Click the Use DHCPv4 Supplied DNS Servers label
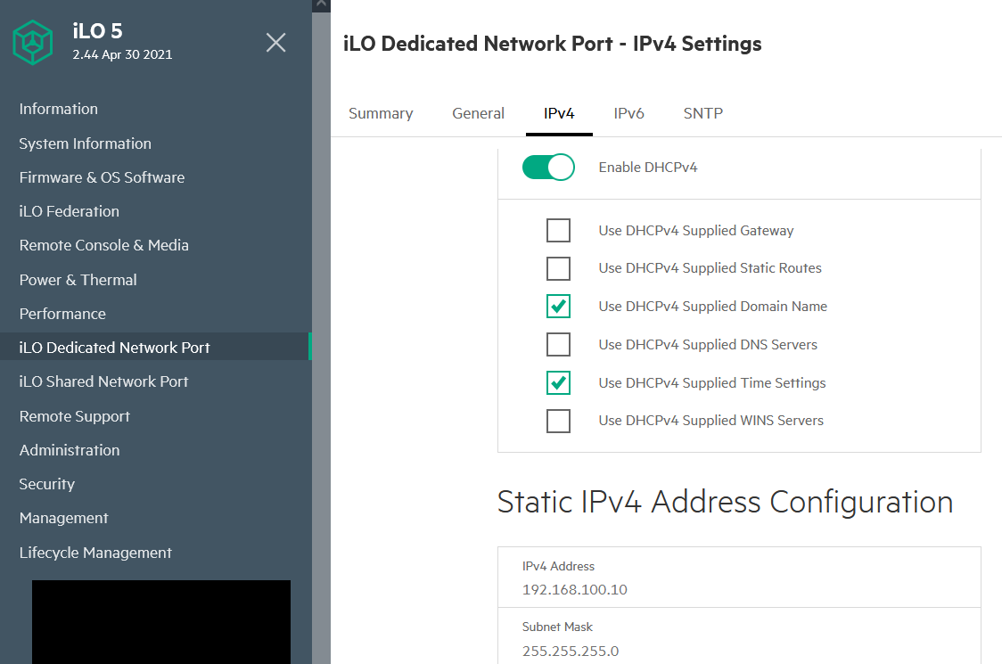1002x664 pixels. click(x=708, y=344)
